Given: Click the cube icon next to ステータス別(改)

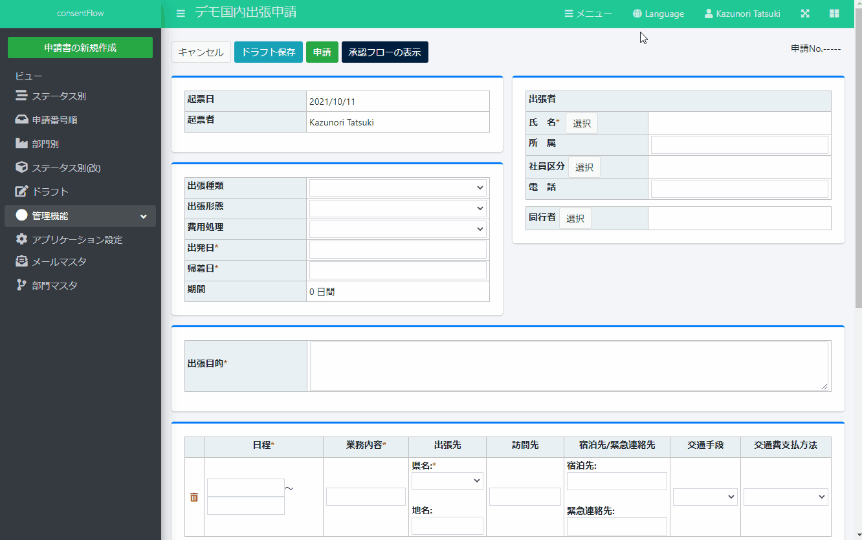Looking at the screenshot, I should click(x=21, y=167).
